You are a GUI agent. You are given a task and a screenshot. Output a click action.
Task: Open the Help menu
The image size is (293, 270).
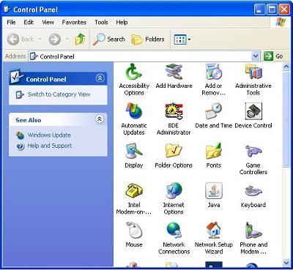point(122,22)
